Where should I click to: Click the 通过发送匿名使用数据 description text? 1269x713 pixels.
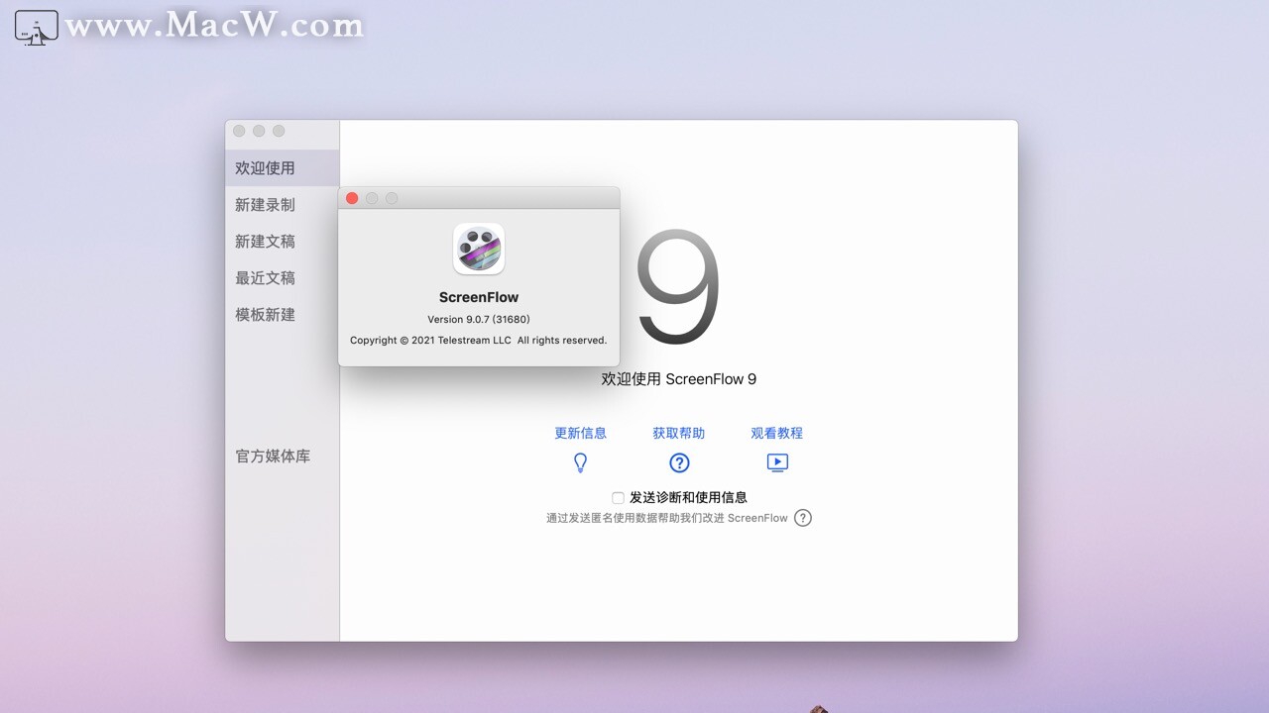[667, 518]
